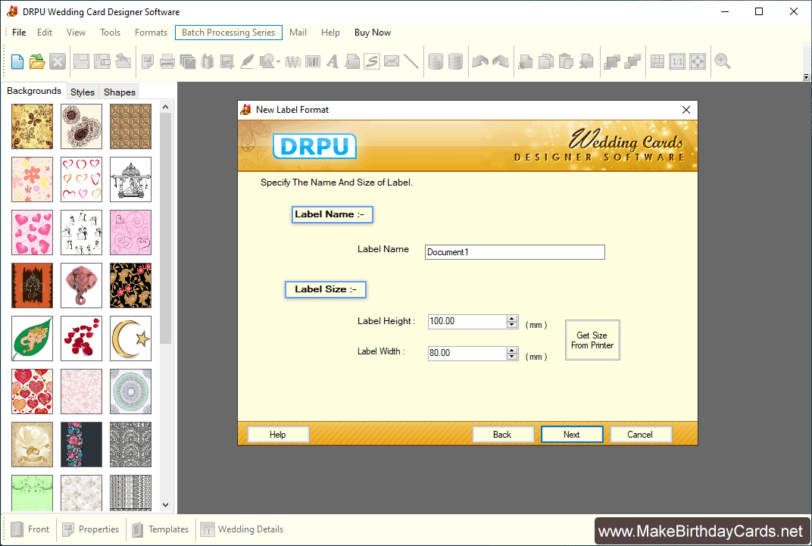Click Cancel in New Label Format
Image resolution: width=812 pixels, height=546 pixels.
[x=641, y=434]
